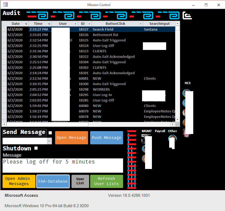Click 'Auto-Exit Acknowledged' in row 18322

tap(114, 57)
